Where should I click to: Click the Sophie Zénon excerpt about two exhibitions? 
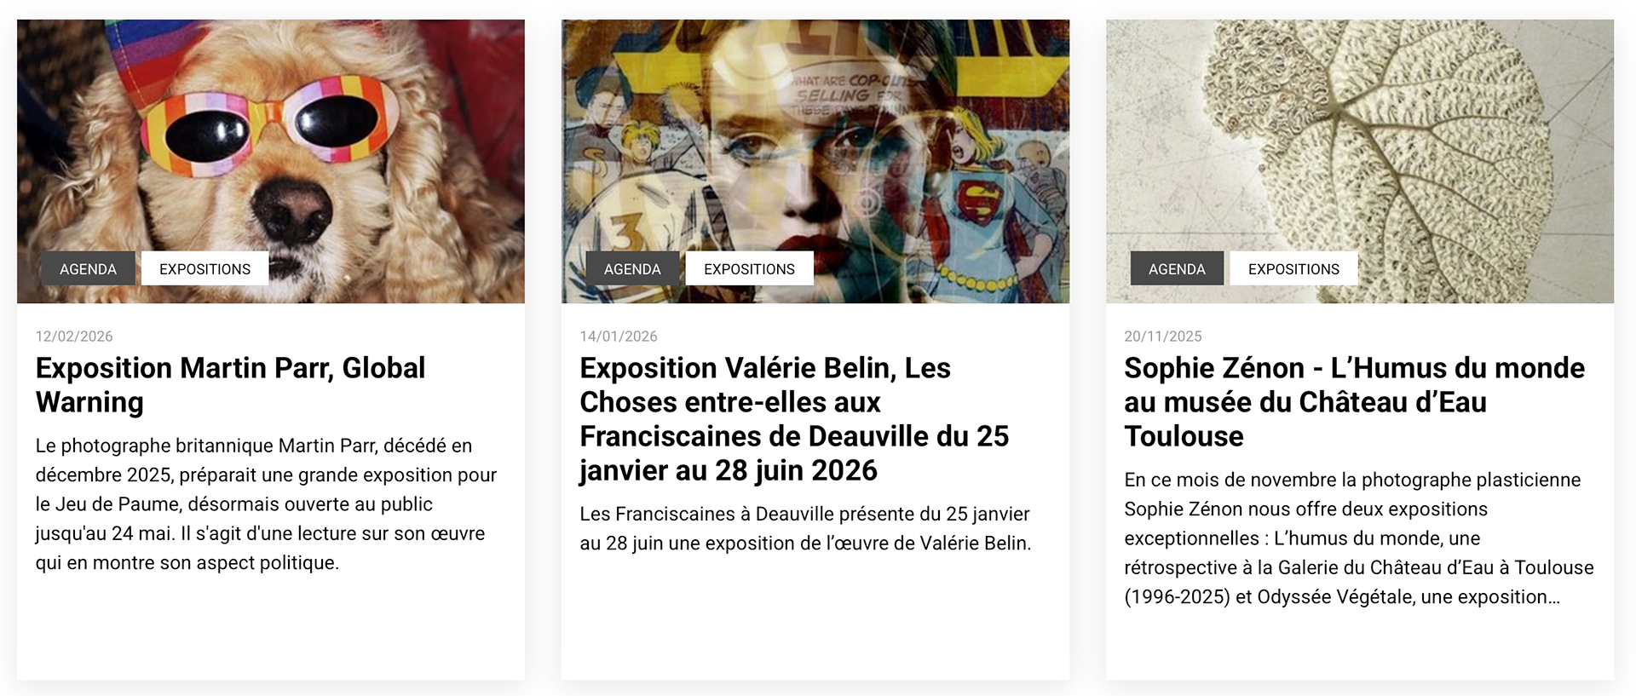click(1358, 538)
